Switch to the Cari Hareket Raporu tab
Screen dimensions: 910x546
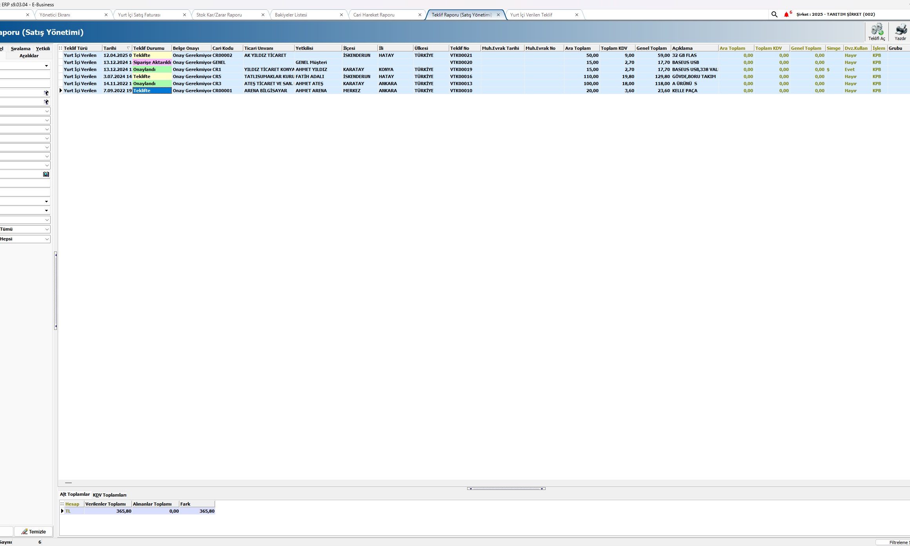374,15
